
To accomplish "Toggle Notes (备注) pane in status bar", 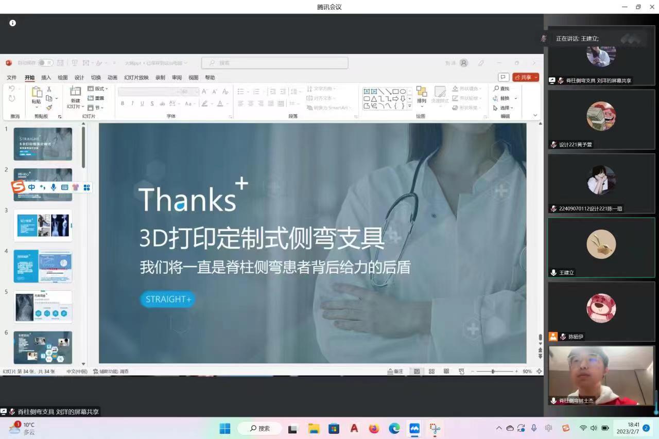I will [x=395, y=371].
